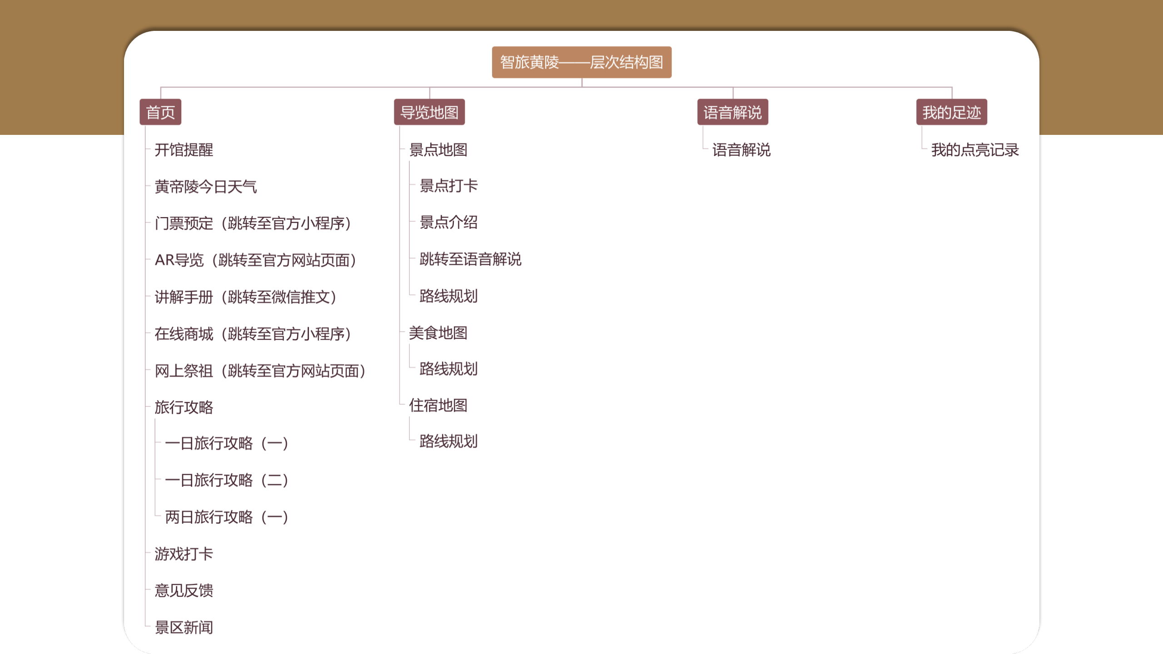Viewport: 1163px width, 654px height.
Task: Click 网上祭祖（跳转至官方网站页面）
Action: click(x=260, y=371)
